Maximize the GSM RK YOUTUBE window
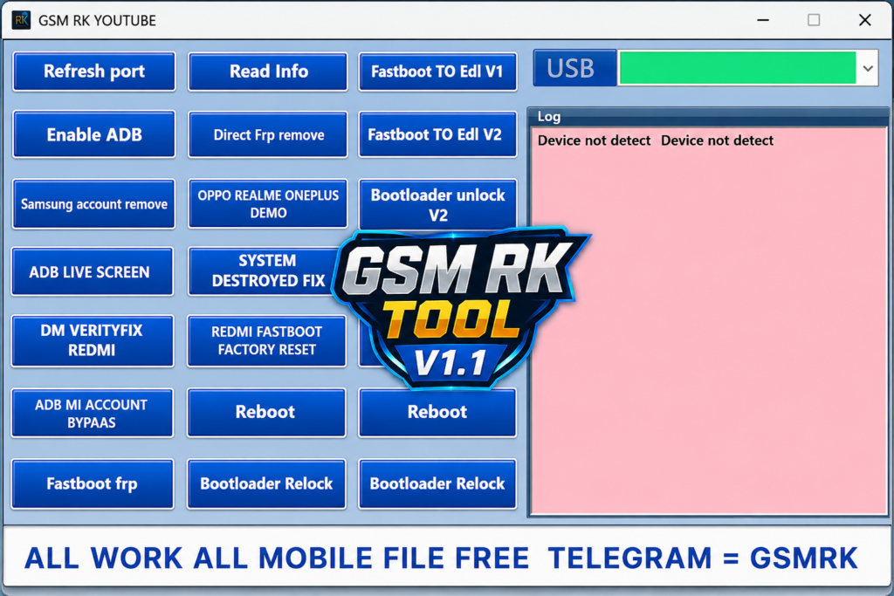894x596 pixels. (x=814, y=20)
